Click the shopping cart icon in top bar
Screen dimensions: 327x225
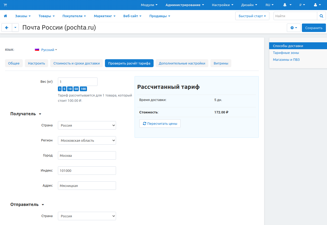5,5
